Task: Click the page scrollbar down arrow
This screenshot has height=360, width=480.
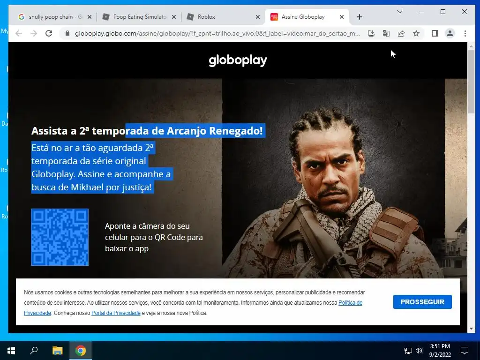Action: tap(471, 329)
